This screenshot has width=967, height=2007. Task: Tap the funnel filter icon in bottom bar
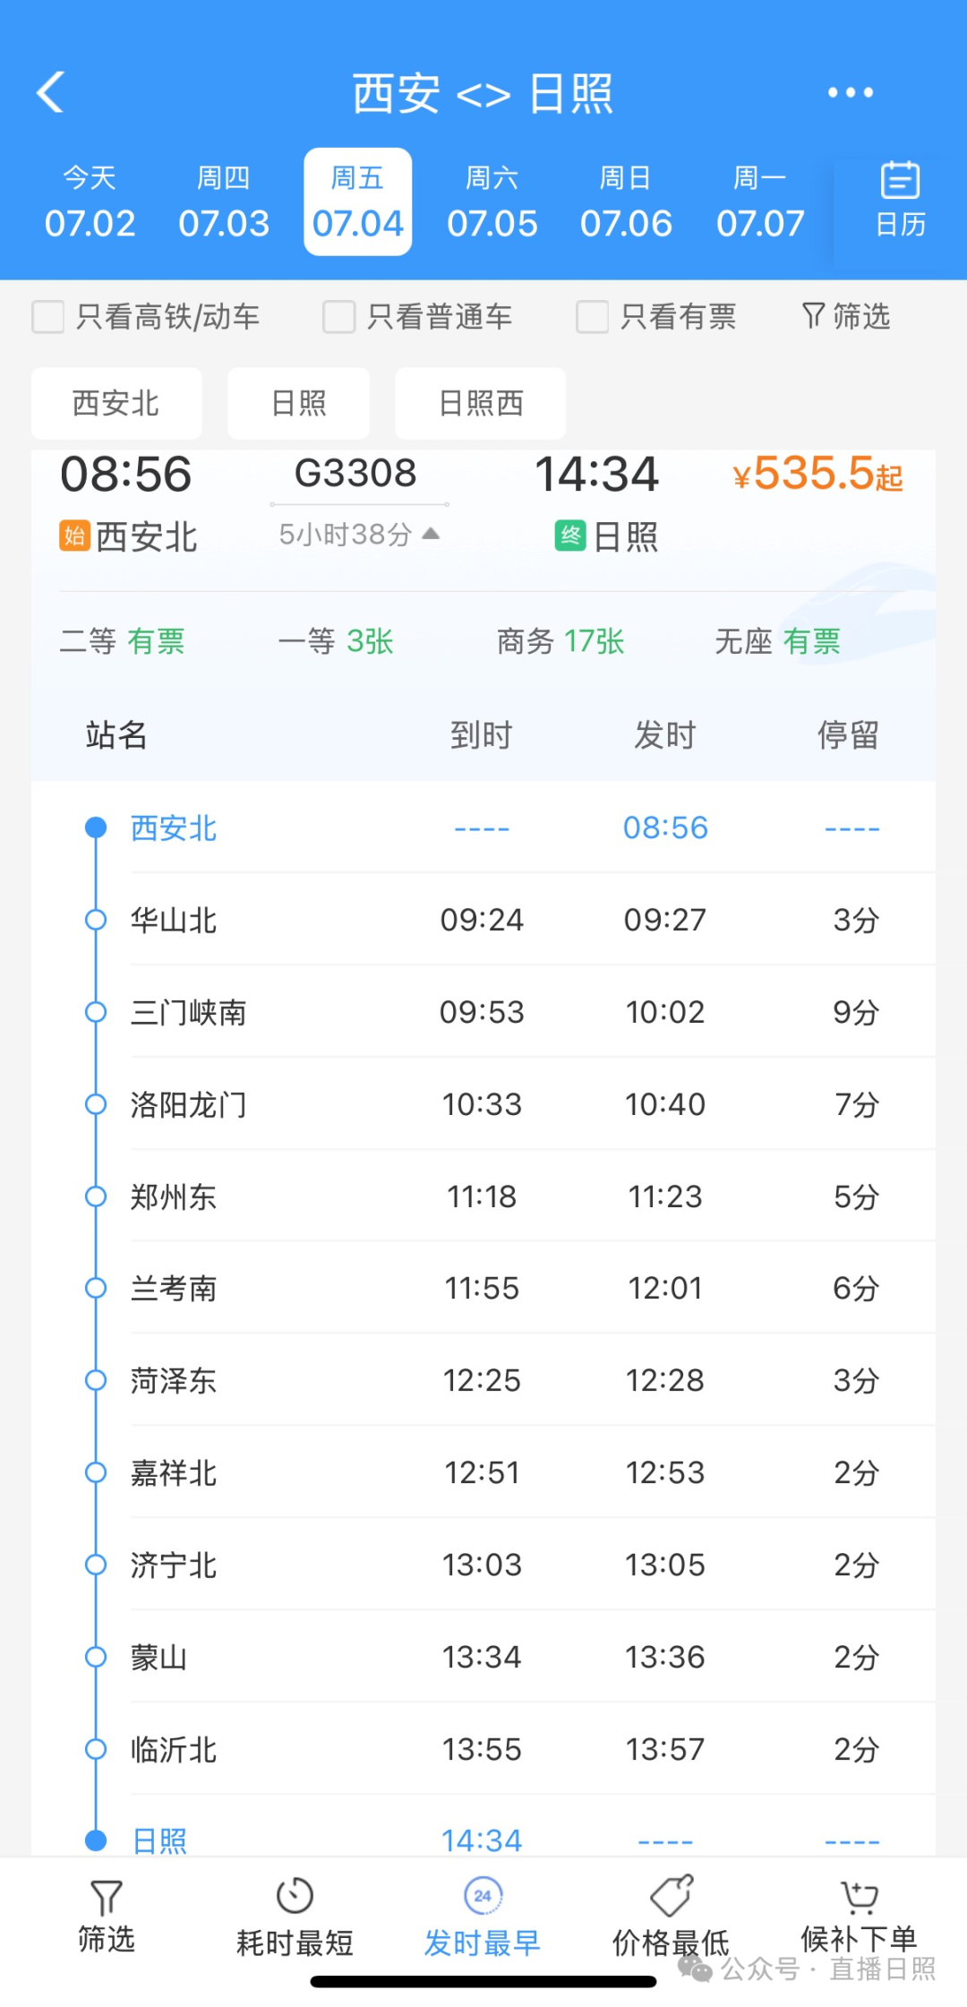(106, 1898)
